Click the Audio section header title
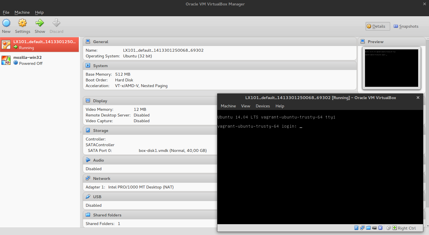This screenshot has width=429, height=235. click(99, 160)
